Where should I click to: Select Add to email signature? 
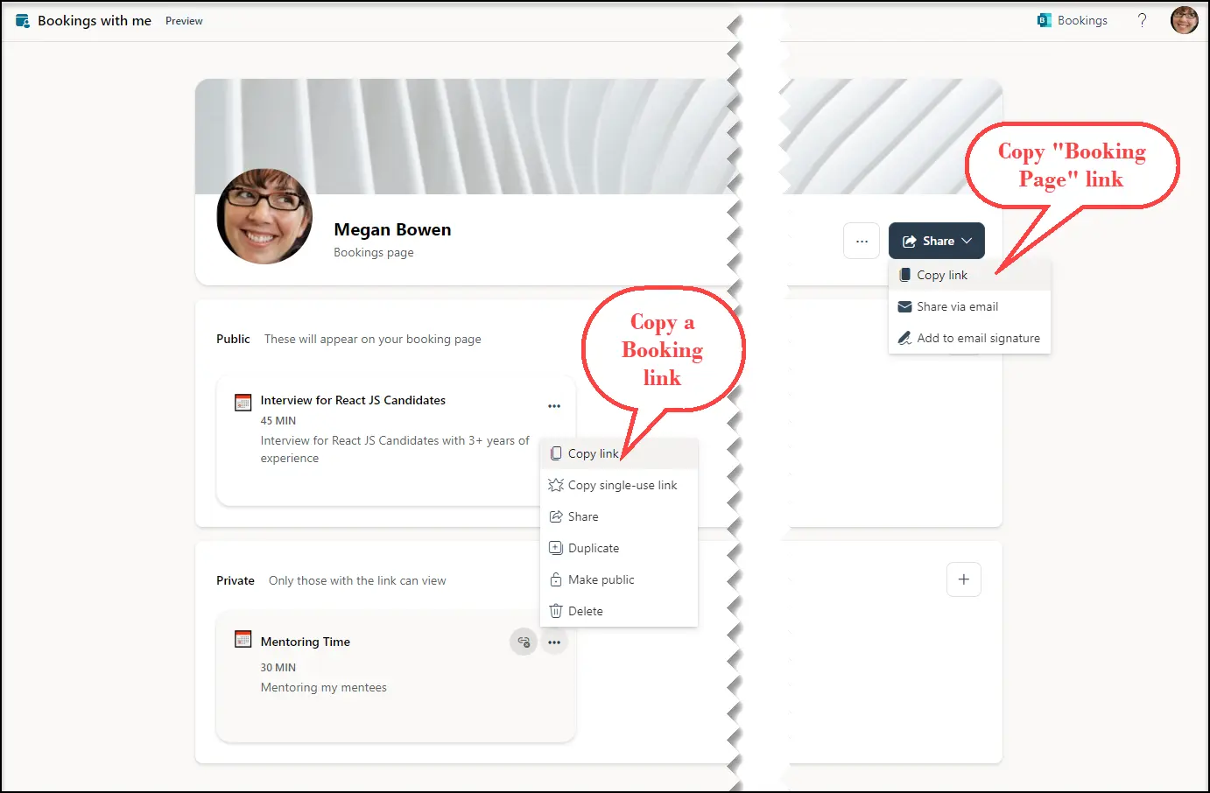(977, 338)
